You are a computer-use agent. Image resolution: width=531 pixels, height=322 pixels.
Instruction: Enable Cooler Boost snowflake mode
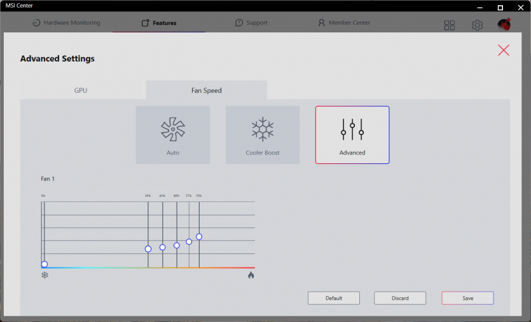263,135
